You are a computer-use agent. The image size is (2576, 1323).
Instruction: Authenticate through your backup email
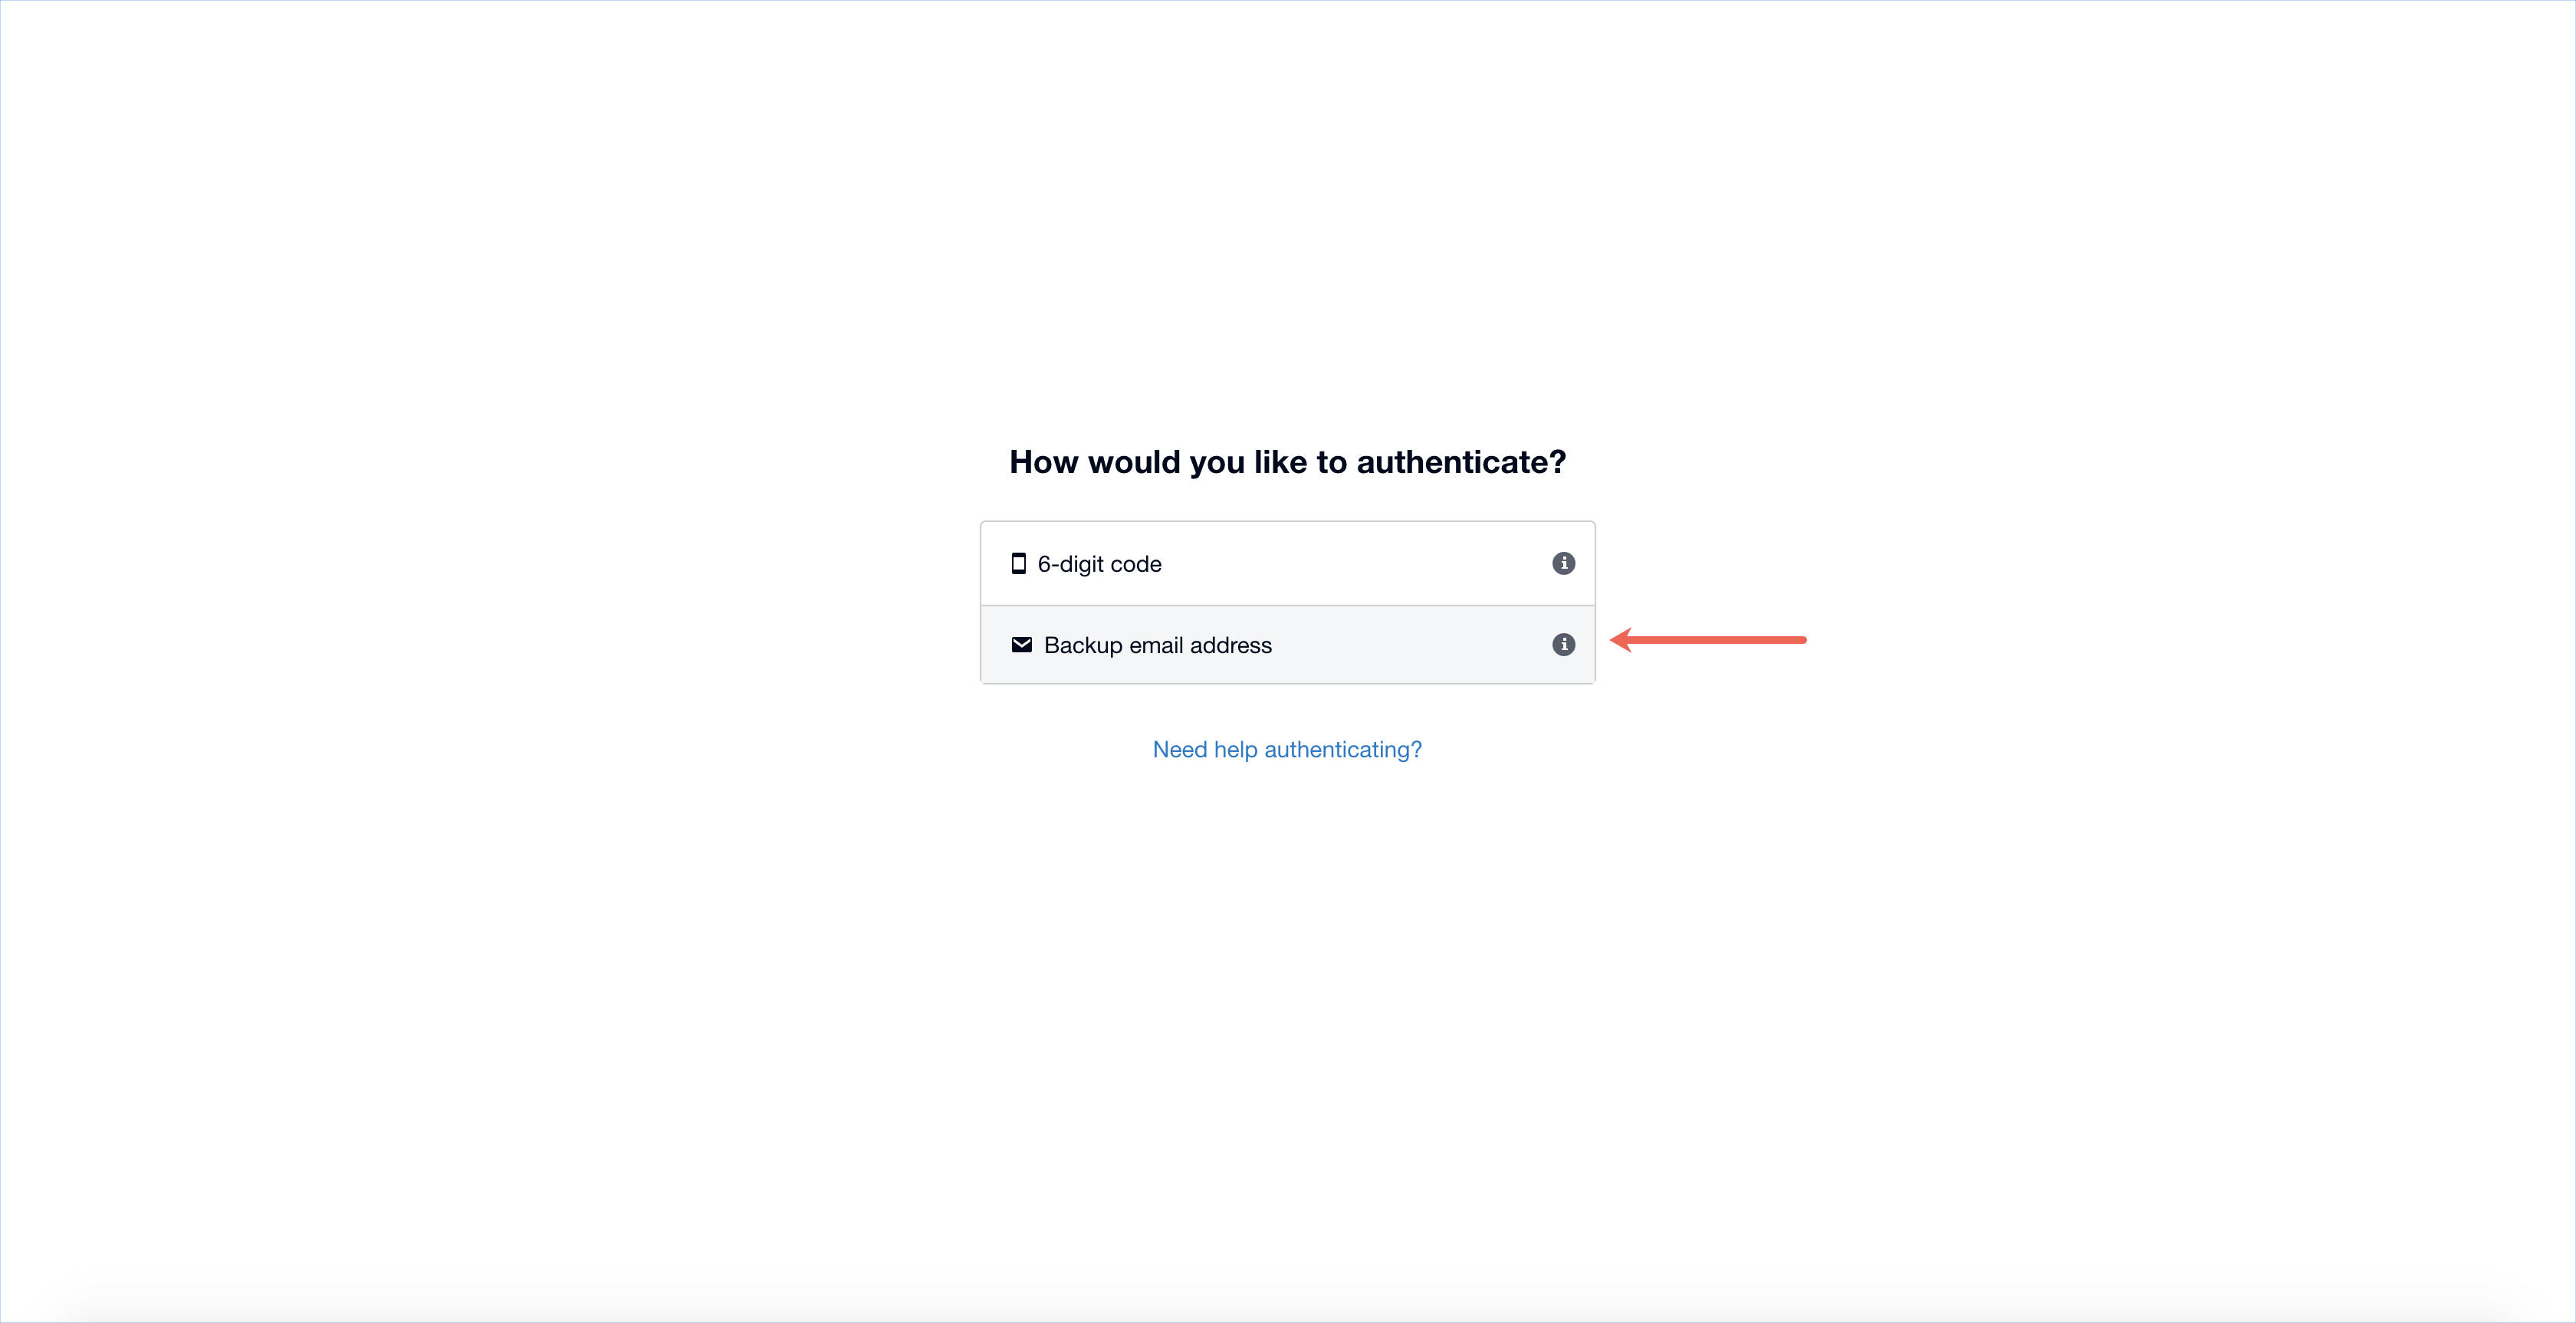(x=1287, y=645)
